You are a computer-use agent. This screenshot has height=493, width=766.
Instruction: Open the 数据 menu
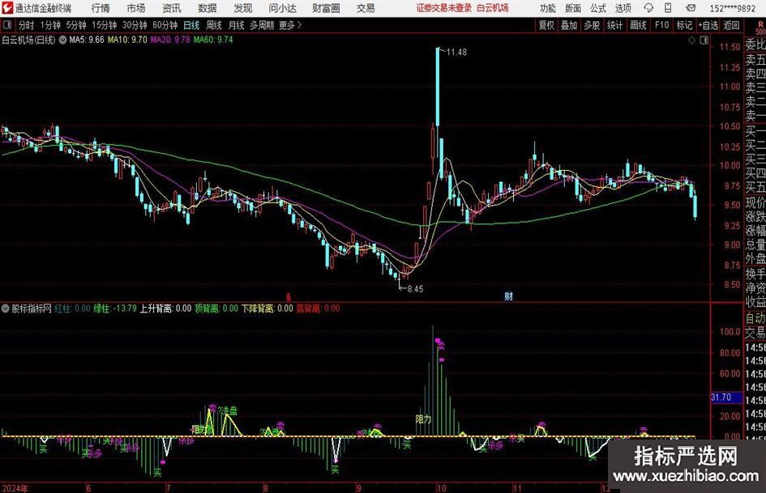pyautogui.click(x=208, y=8)
